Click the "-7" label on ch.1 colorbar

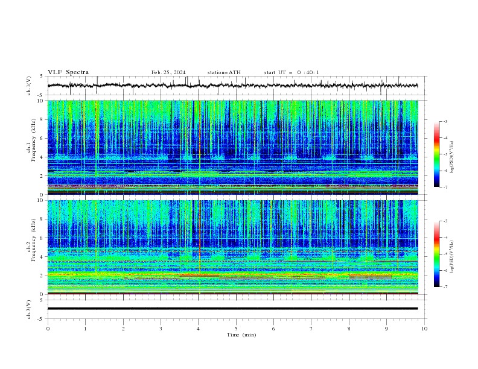click(x=445, y=187)
